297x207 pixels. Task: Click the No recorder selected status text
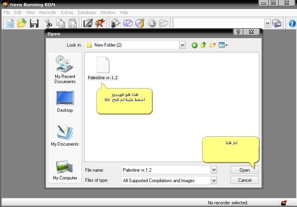(x=228, y=203)
